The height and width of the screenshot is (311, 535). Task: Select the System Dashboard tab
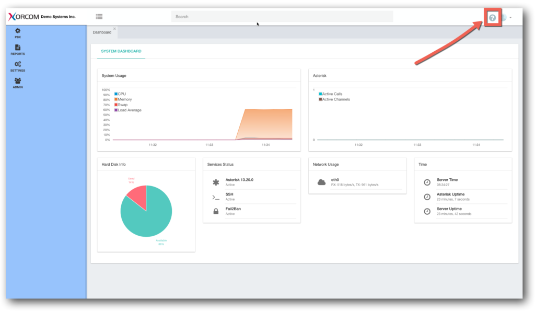tap(121, 51)
